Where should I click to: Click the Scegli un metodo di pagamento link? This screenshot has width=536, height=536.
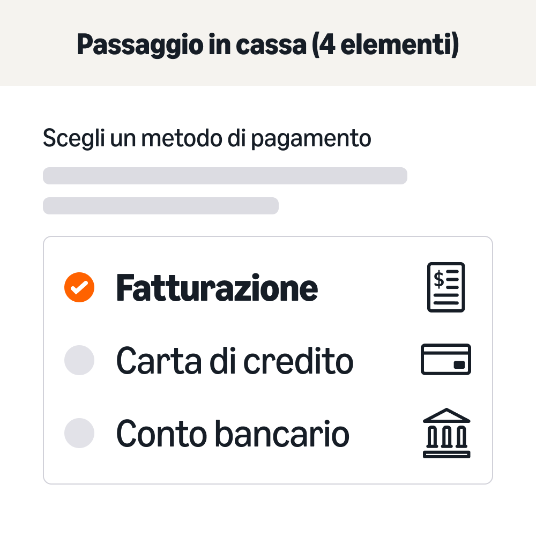click(x=207, y=138)
